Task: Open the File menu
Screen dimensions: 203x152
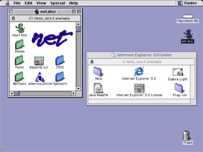Action: click(x=17, y=3)
